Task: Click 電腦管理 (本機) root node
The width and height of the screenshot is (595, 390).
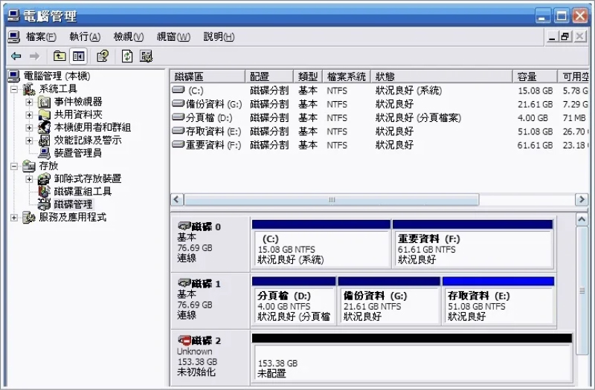Action: point(57,77)
